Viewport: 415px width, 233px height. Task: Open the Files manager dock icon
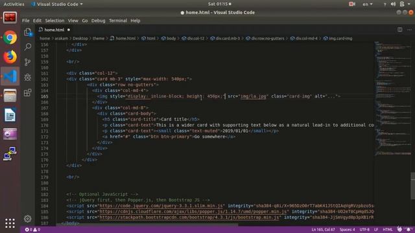(x=10, y=95)
